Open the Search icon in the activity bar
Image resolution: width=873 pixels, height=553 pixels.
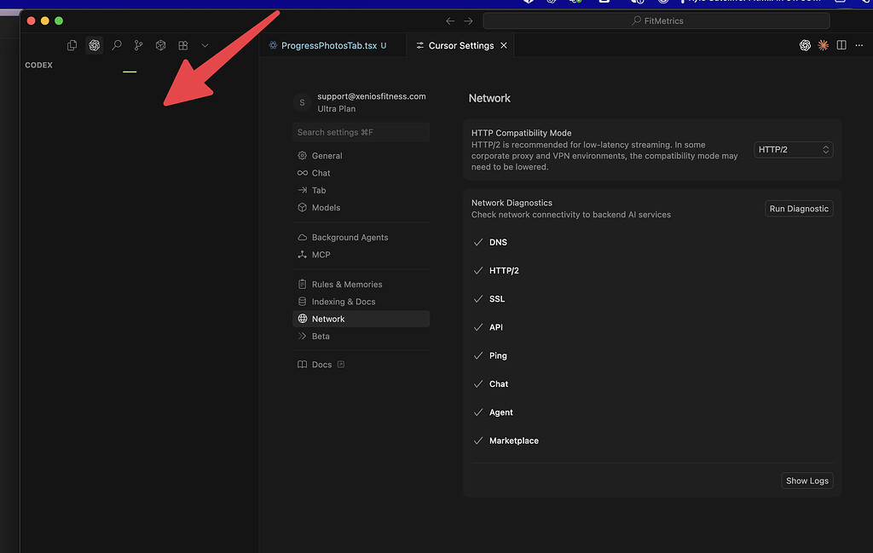point(116,45)
